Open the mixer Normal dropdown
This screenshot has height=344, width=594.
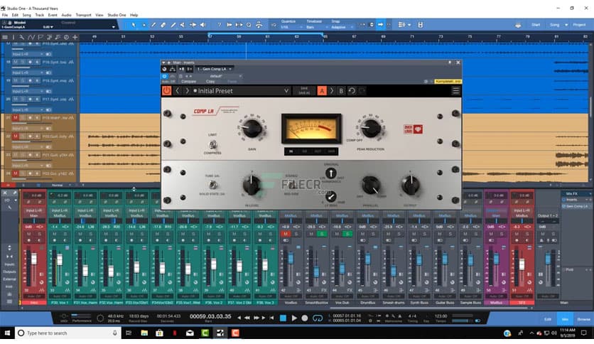pos(60,186)
